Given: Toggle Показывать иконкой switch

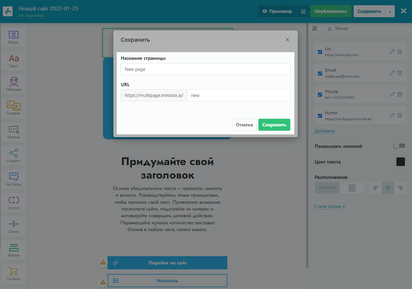Looking at the screenshot, I should 399,146.
